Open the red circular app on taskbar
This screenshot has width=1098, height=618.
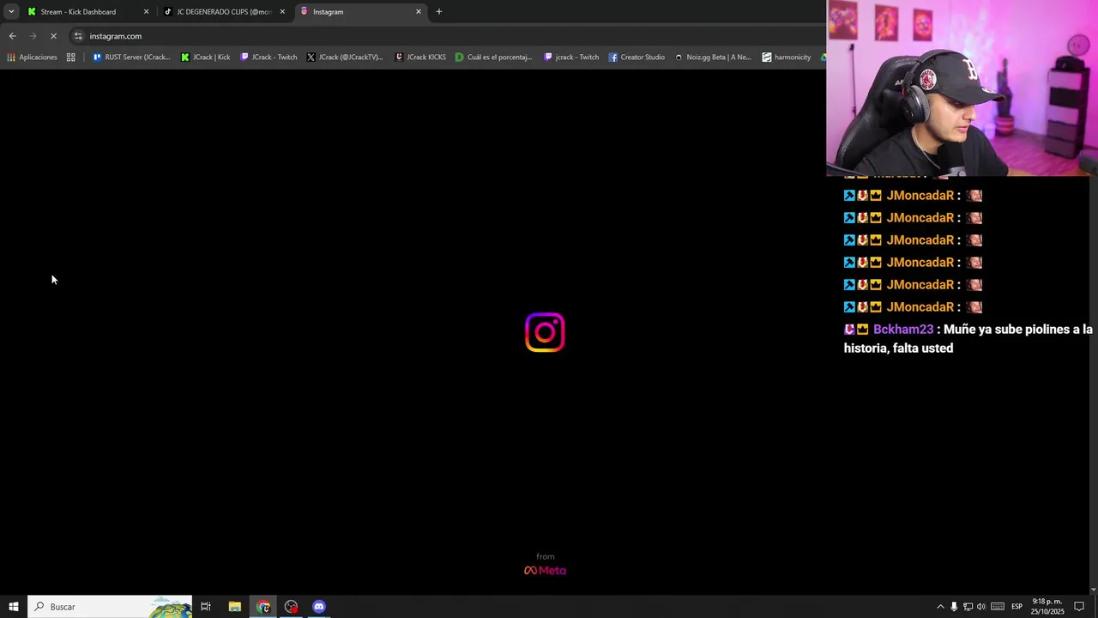[292, 607]
